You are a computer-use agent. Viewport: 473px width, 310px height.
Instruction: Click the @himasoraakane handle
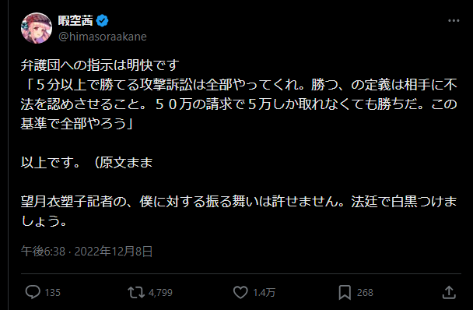click(103, 37)
